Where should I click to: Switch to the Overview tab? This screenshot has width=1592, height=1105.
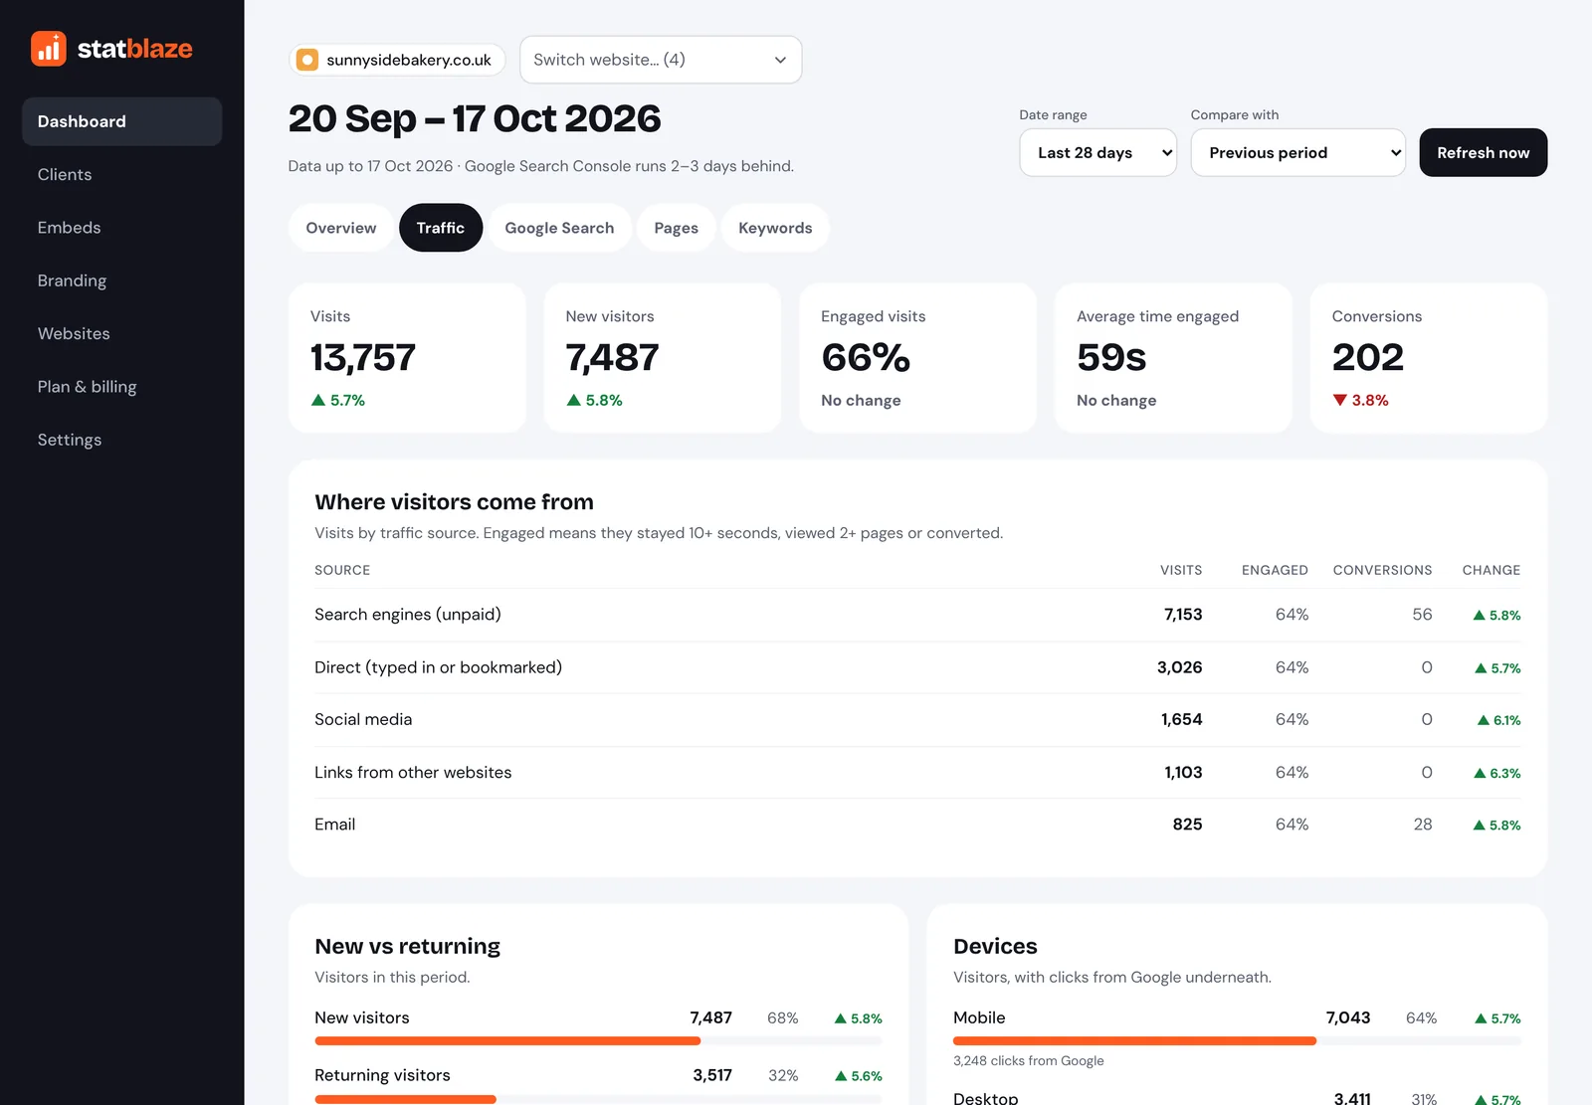click(341, 228)
